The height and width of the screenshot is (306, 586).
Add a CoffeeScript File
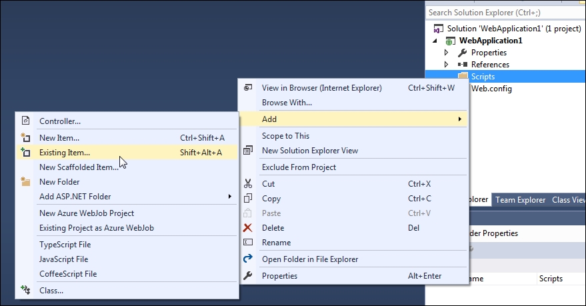click(127, 273)
